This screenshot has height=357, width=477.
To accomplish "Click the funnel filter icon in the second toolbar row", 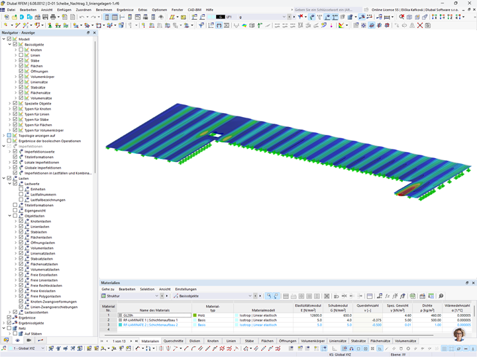I will [x=201, y=26].
